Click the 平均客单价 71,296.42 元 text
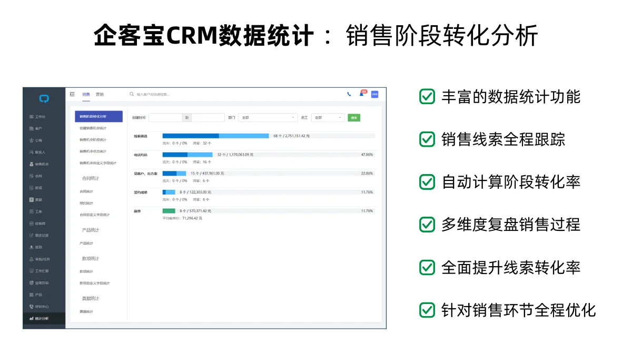 click(x=182, y=218)
